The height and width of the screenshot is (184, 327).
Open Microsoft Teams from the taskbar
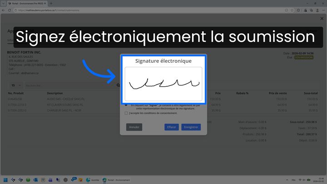tap(50, 180)
